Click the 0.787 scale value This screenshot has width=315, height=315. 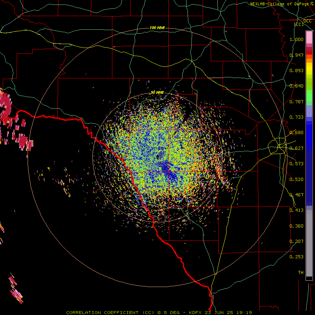click(296, 101)
